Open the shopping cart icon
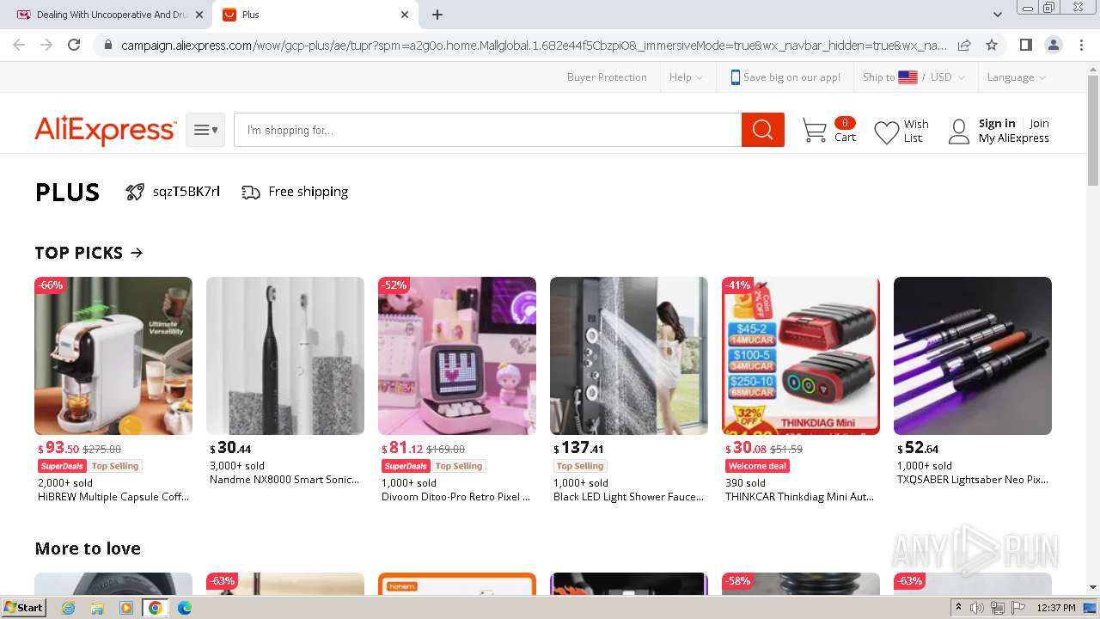1100x619 pixels. pyautogui.click(x=814, y=131)
